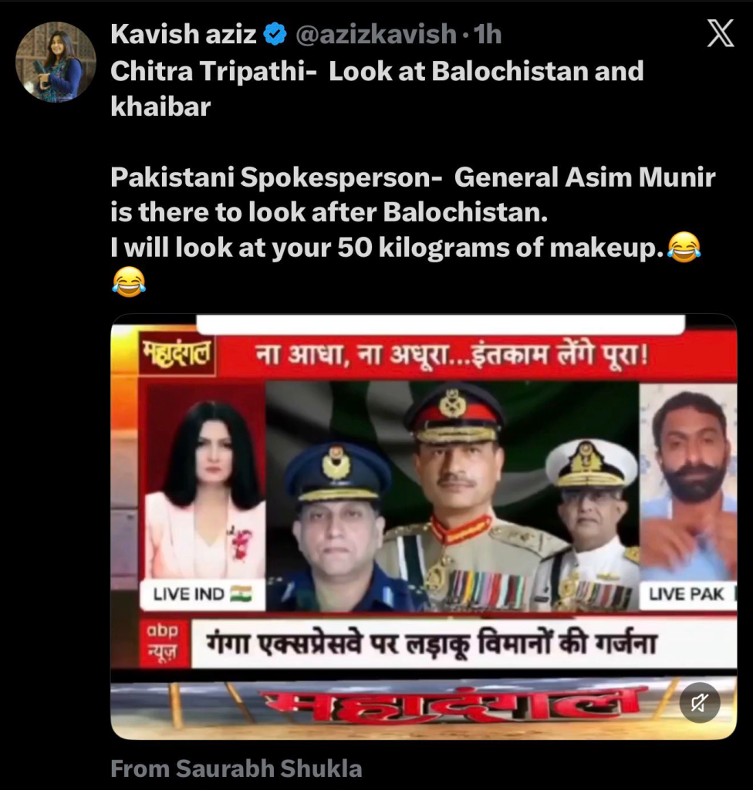The height and width of the screenshot is (790, 753).
Task: Open Kavish aziz profile picture
Action: pyautogui.click(x=56, y=62)
